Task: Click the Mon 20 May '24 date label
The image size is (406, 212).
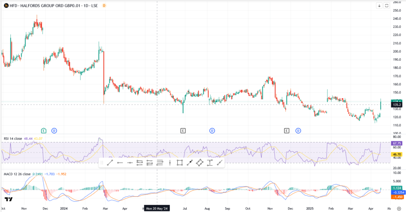Action: 157,208
